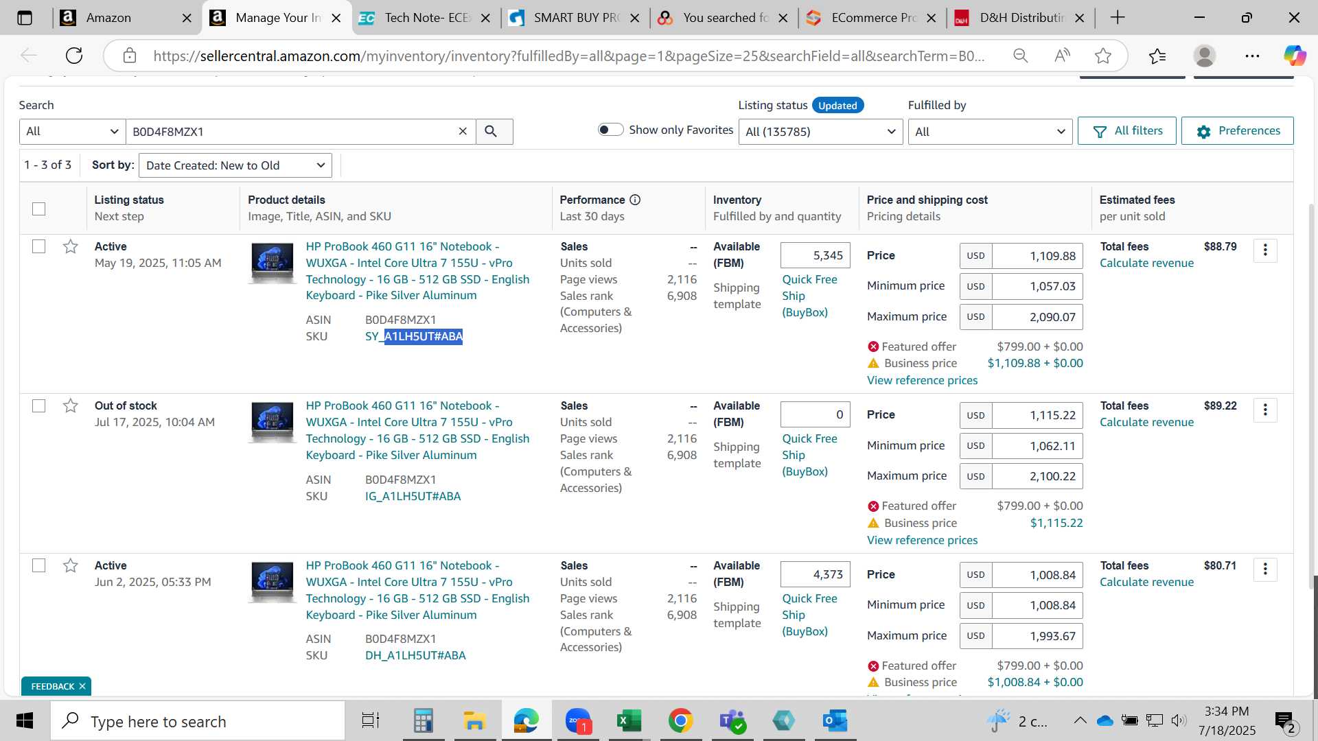Open Zoom from the taskbar
This screenshot has height=741, width=1318.
point(578,720)
